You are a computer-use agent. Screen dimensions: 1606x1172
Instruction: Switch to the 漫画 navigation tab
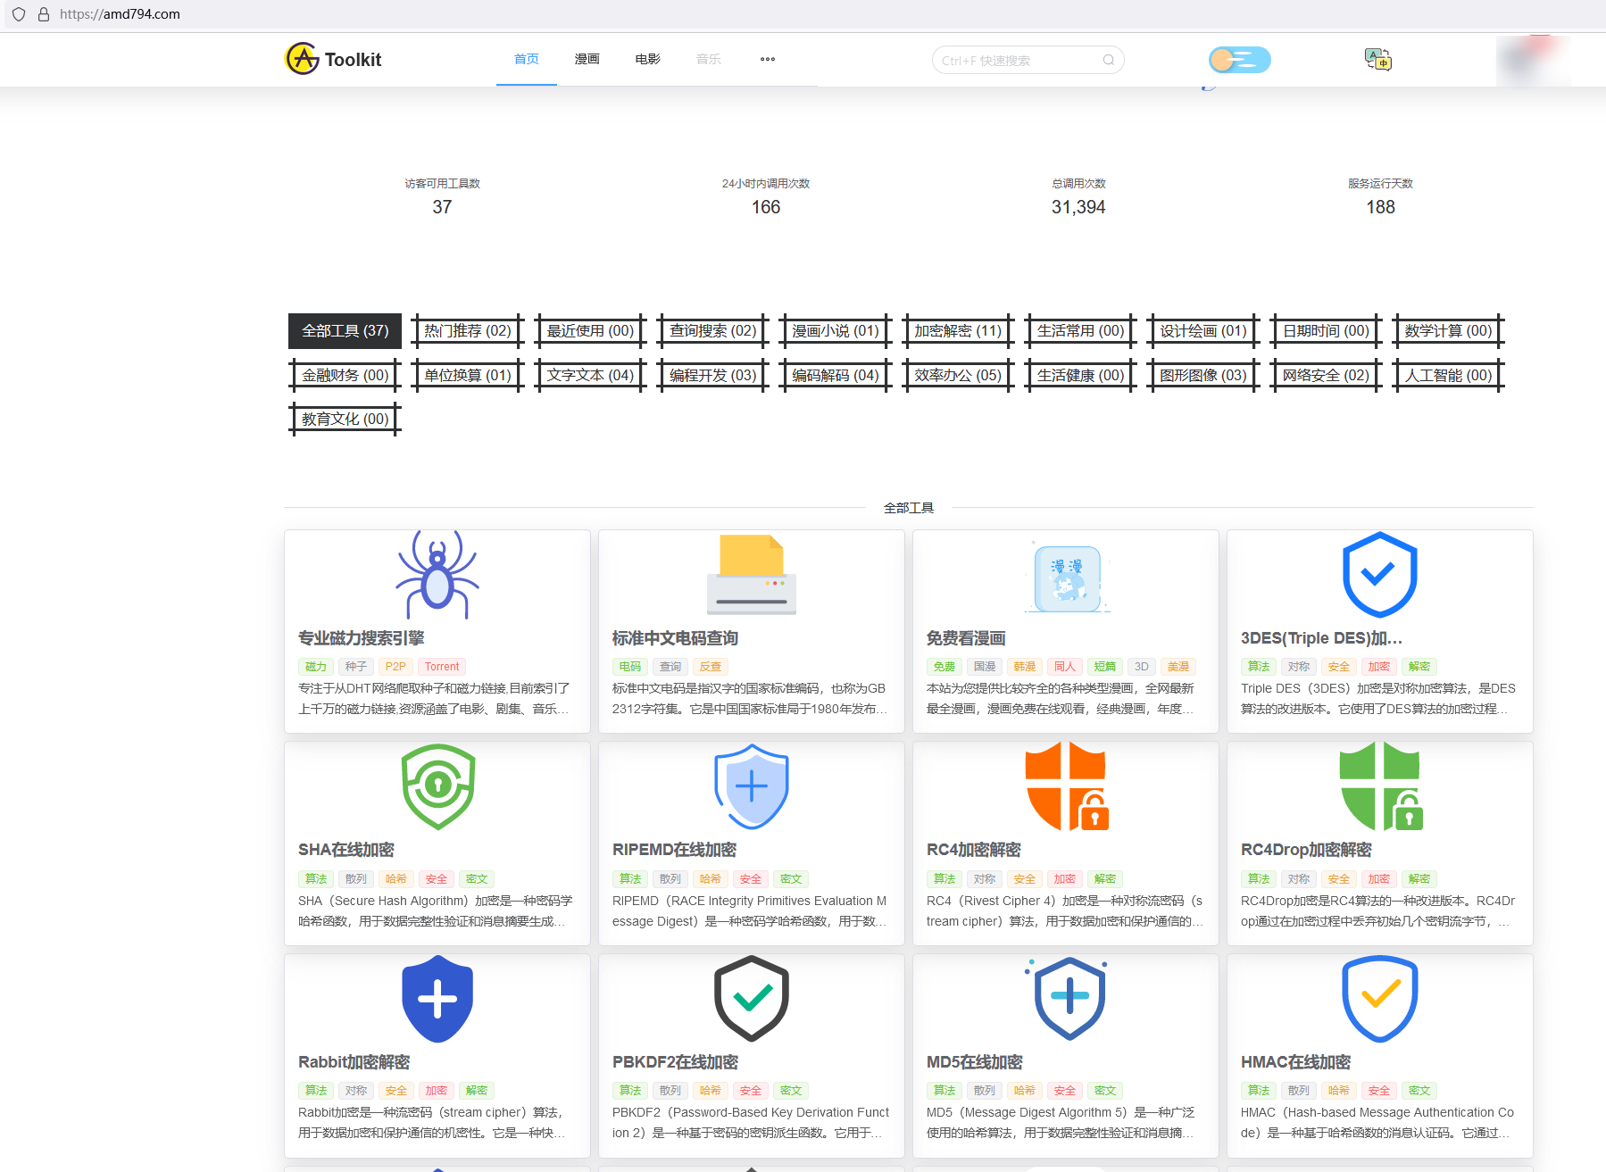pyautogui.click(x=587, y=59)
